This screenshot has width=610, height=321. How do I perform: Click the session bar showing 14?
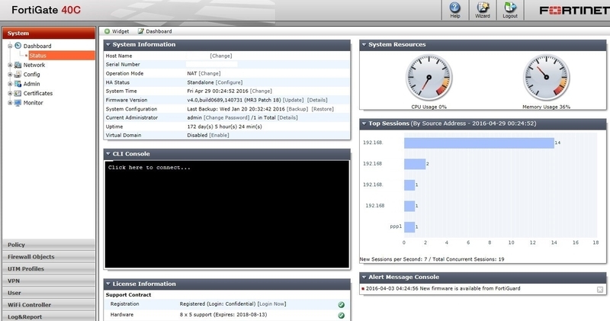[479, 143]
